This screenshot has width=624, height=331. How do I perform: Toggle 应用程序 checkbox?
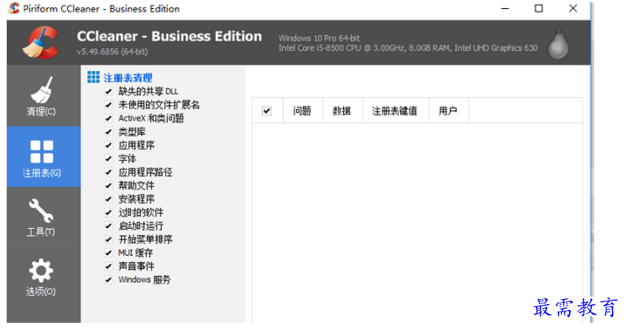(108, 145)
